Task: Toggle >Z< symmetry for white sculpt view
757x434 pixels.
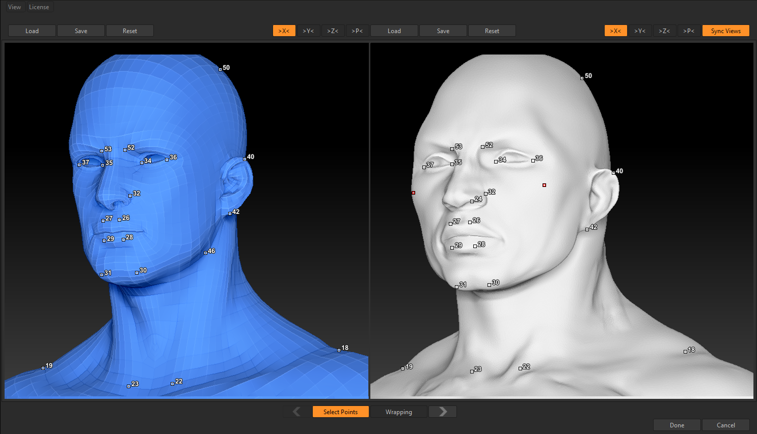Action: coord(664,31)
